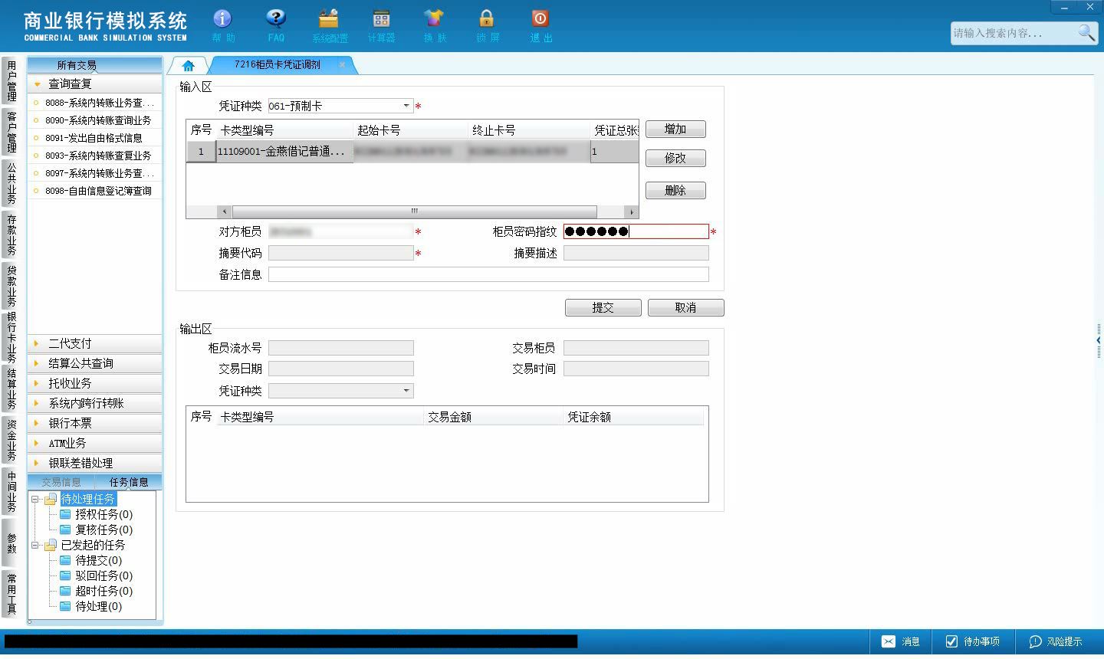Select the 11109001-金燕借记普通 table row
This screenshot has height=659, width=1104.
pyautogui.click(x=412, y=152)
